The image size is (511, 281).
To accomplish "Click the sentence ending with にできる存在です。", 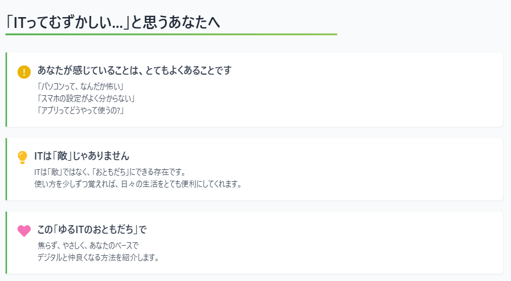I will 113,172.
